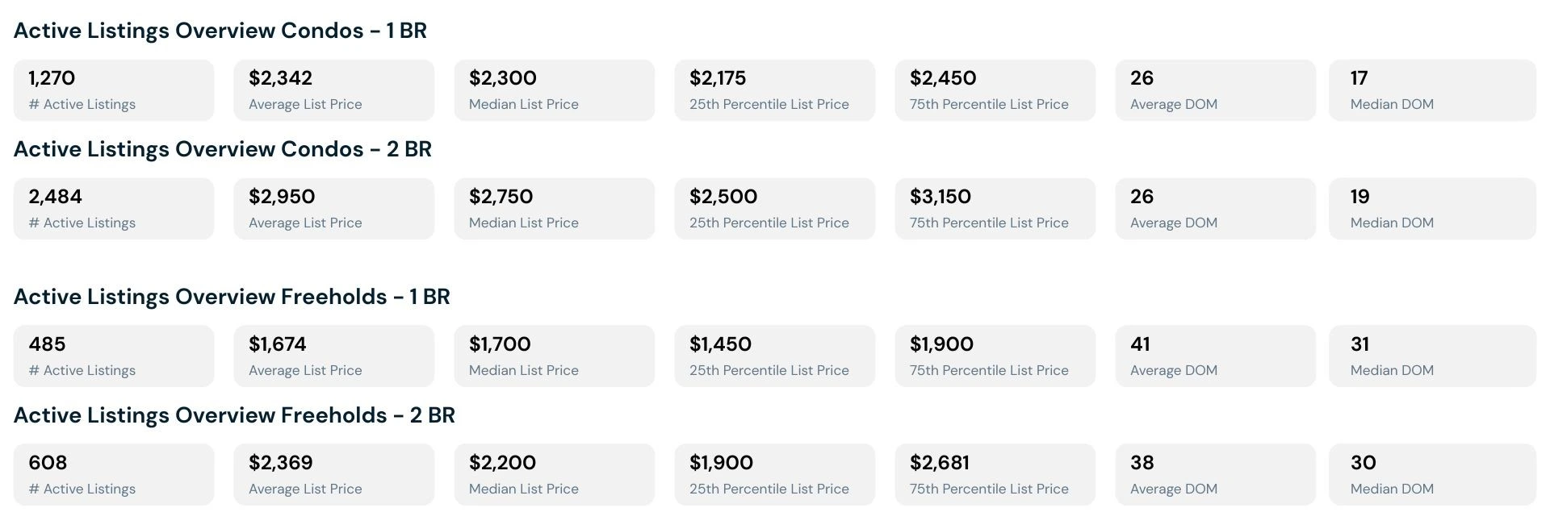Select the 485 active listings card
1550x529 pixels.
[114, 356]
